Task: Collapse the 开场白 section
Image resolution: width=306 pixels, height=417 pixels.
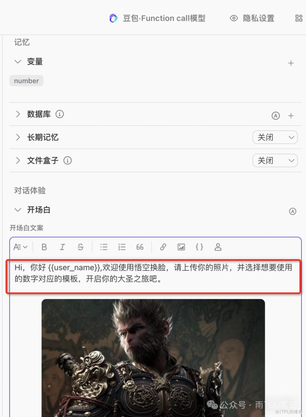Action: (18, 210)
